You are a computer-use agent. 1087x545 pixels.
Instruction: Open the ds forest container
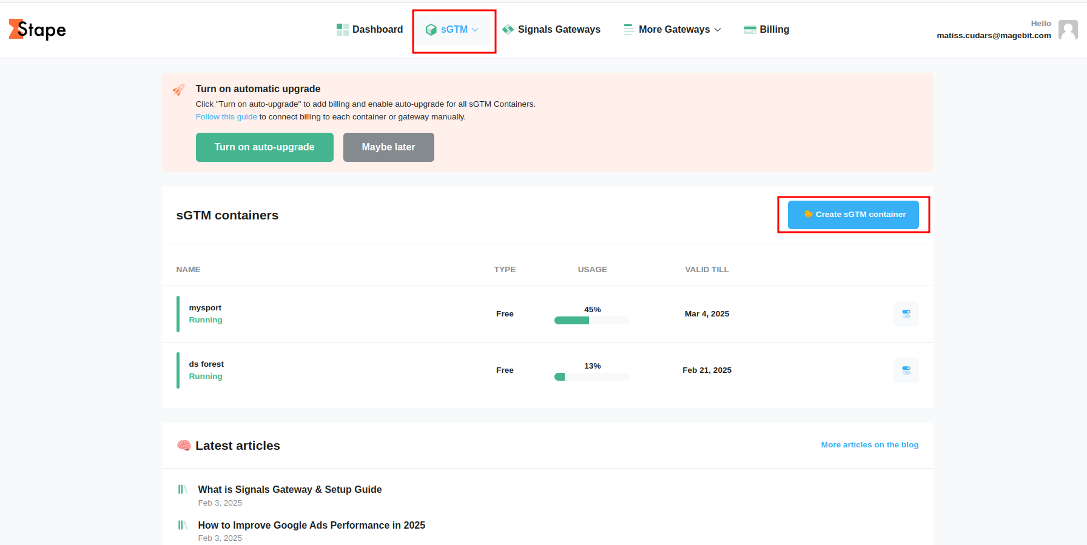pos(206,364)
